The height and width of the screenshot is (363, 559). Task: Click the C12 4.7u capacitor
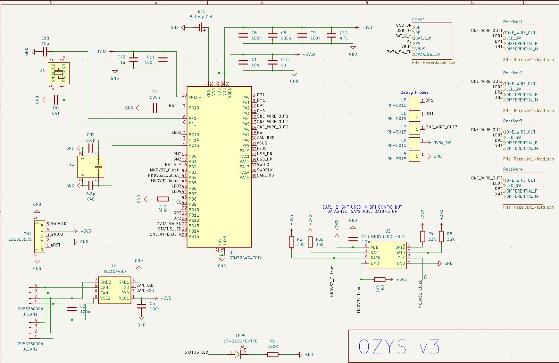[331, 35]
